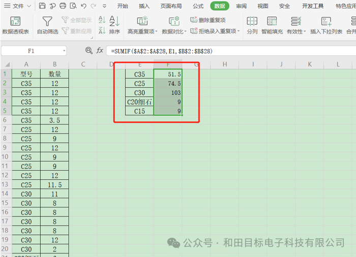
Task: Click cell B20 showing 2
Action: [x=54, y=249]
